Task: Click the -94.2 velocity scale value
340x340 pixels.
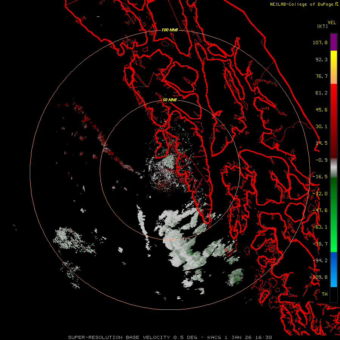Action: 320,261
